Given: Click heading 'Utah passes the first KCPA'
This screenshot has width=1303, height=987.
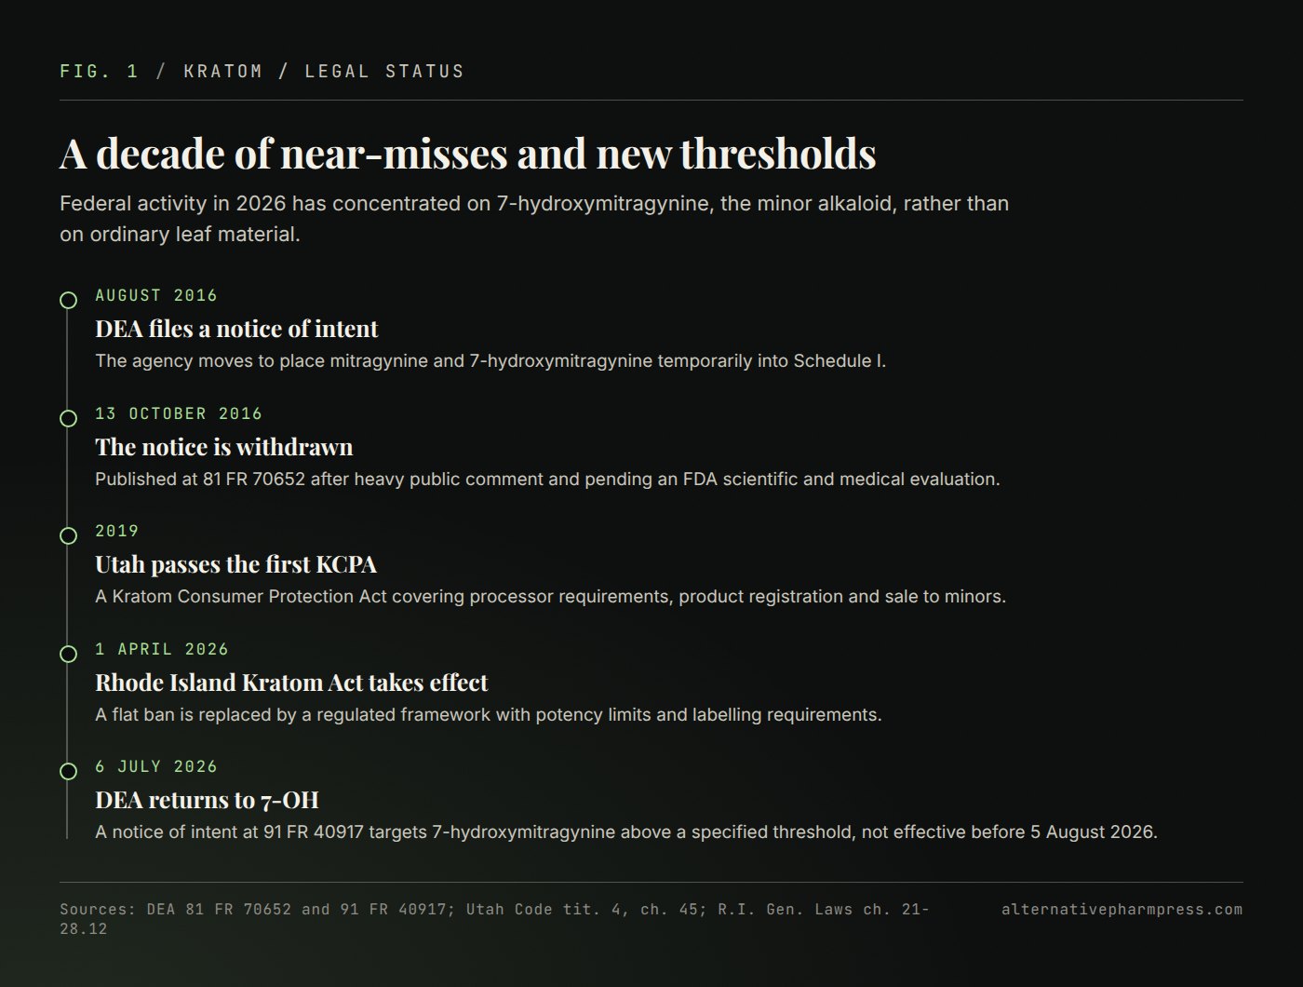Looking at the screenshot, I should 235,564.
